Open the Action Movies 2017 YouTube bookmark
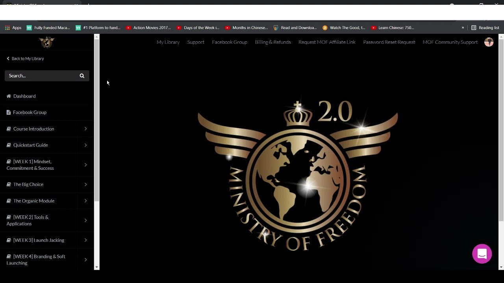504x283 pixels. coord(148,28)
